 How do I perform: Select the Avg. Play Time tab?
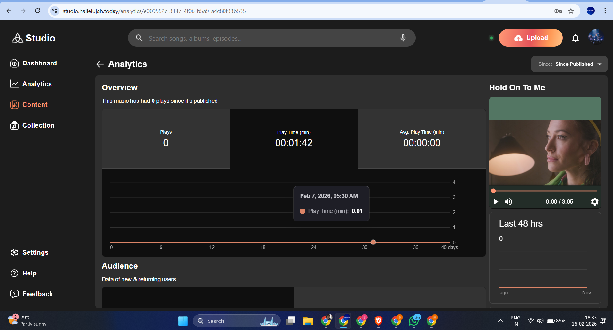click(421, 139)
